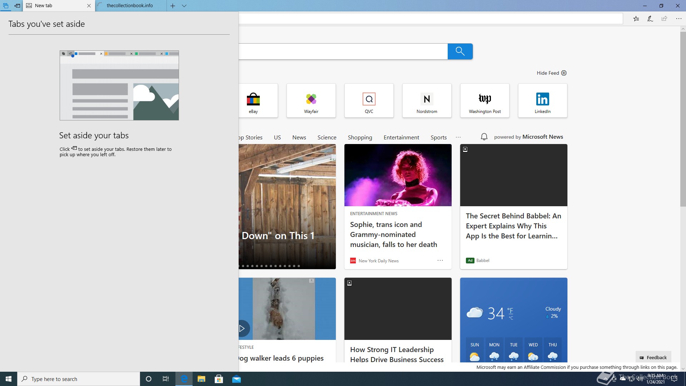Select the THU forecast day
This screenshot has height=386, width=686.
point(553,350)
